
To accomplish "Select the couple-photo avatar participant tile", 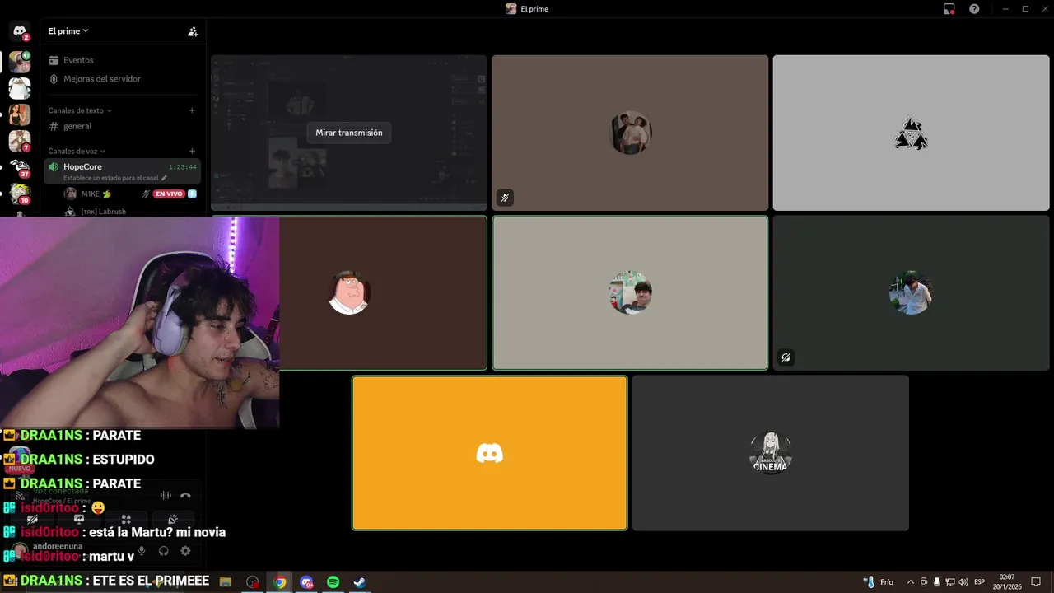I will coord(630,133).
